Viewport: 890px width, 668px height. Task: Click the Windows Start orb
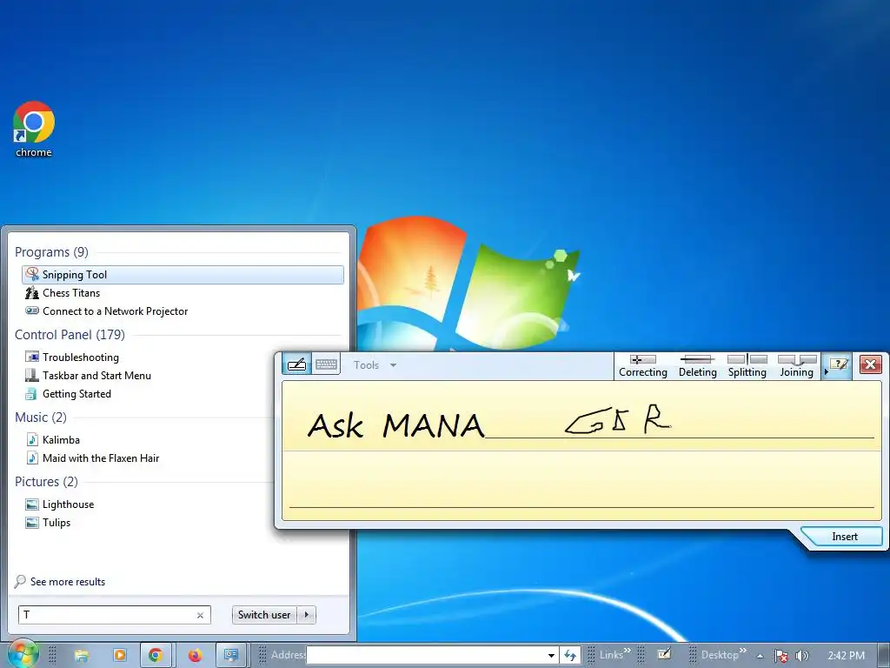[22, 654]
